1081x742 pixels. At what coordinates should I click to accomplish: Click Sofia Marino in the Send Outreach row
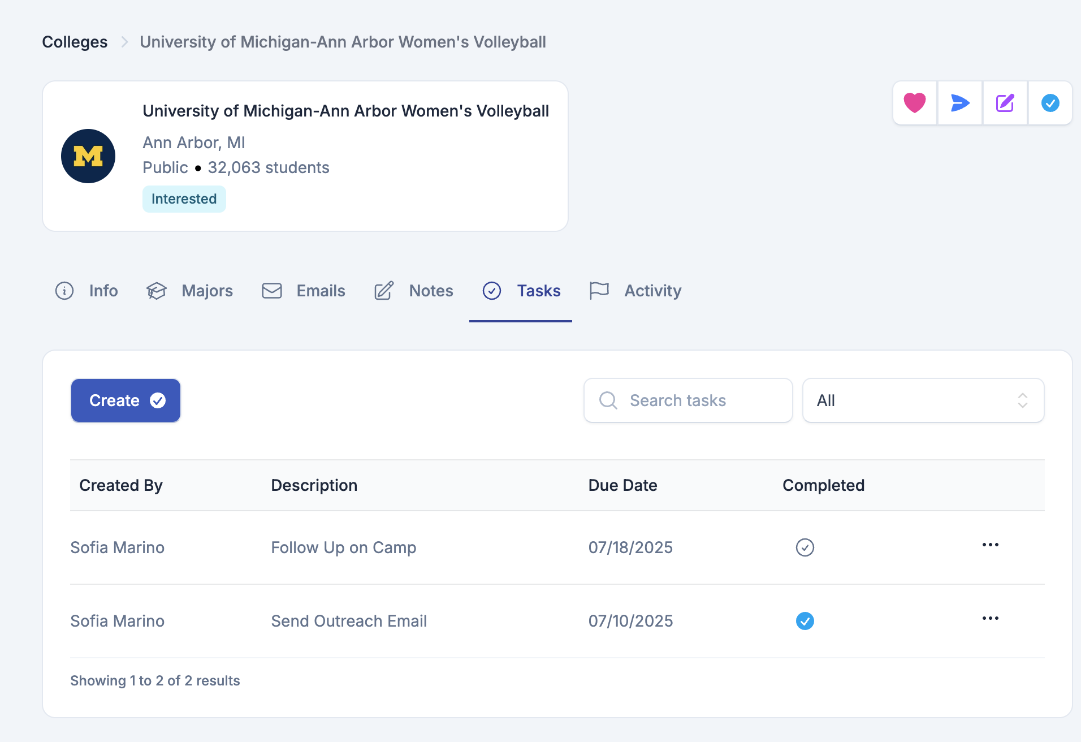coord(118,621)
